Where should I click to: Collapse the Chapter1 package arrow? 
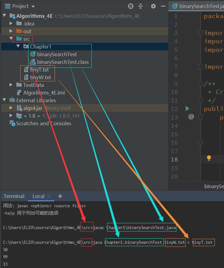pyautogui.click(x=18, y=46)
